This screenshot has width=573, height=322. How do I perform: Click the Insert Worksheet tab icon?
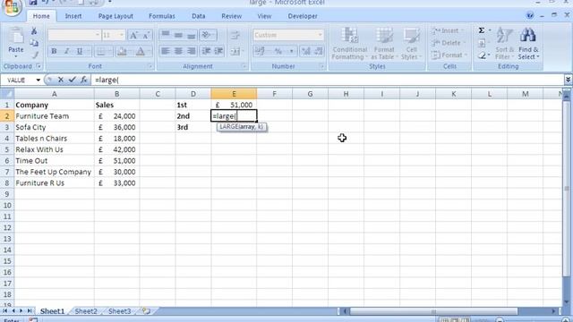(146, 311)
